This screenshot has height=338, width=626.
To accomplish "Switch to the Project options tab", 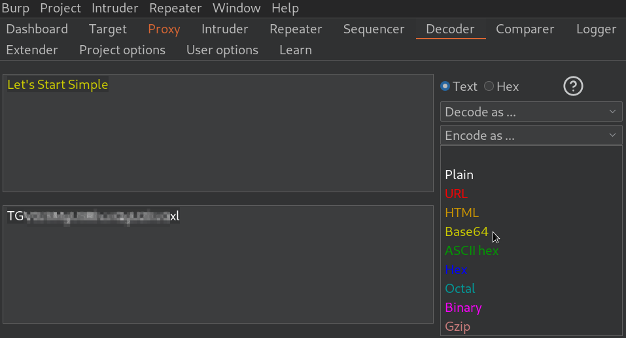I will click(122, 50).
